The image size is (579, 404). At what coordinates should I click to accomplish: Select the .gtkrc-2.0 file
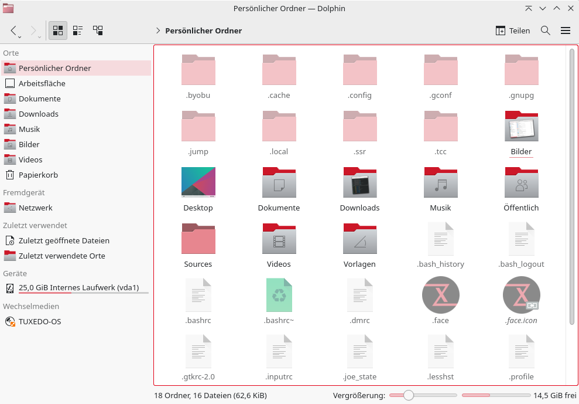pos(198,351)
